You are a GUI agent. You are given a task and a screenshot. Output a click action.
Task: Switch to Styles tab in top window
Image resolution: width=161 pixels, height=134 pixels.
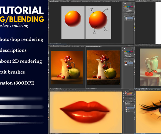(128, 7)
